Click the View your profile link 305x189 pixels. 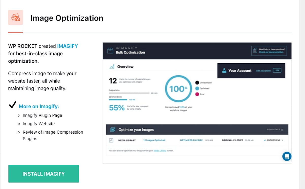tap(263, 71)
